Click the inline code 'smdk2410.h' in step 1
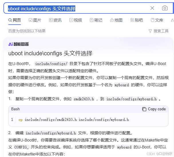 click(84, 99)
